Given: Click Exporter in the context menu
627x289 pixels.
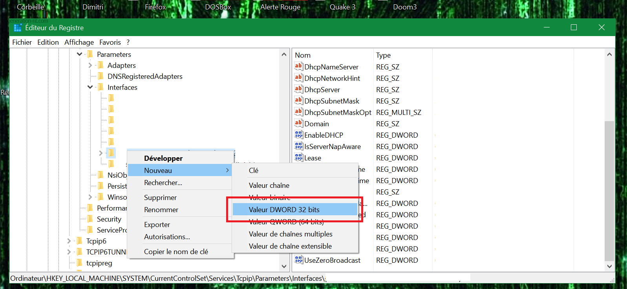Looking at the screenshot, I should [x=157, y=224].
